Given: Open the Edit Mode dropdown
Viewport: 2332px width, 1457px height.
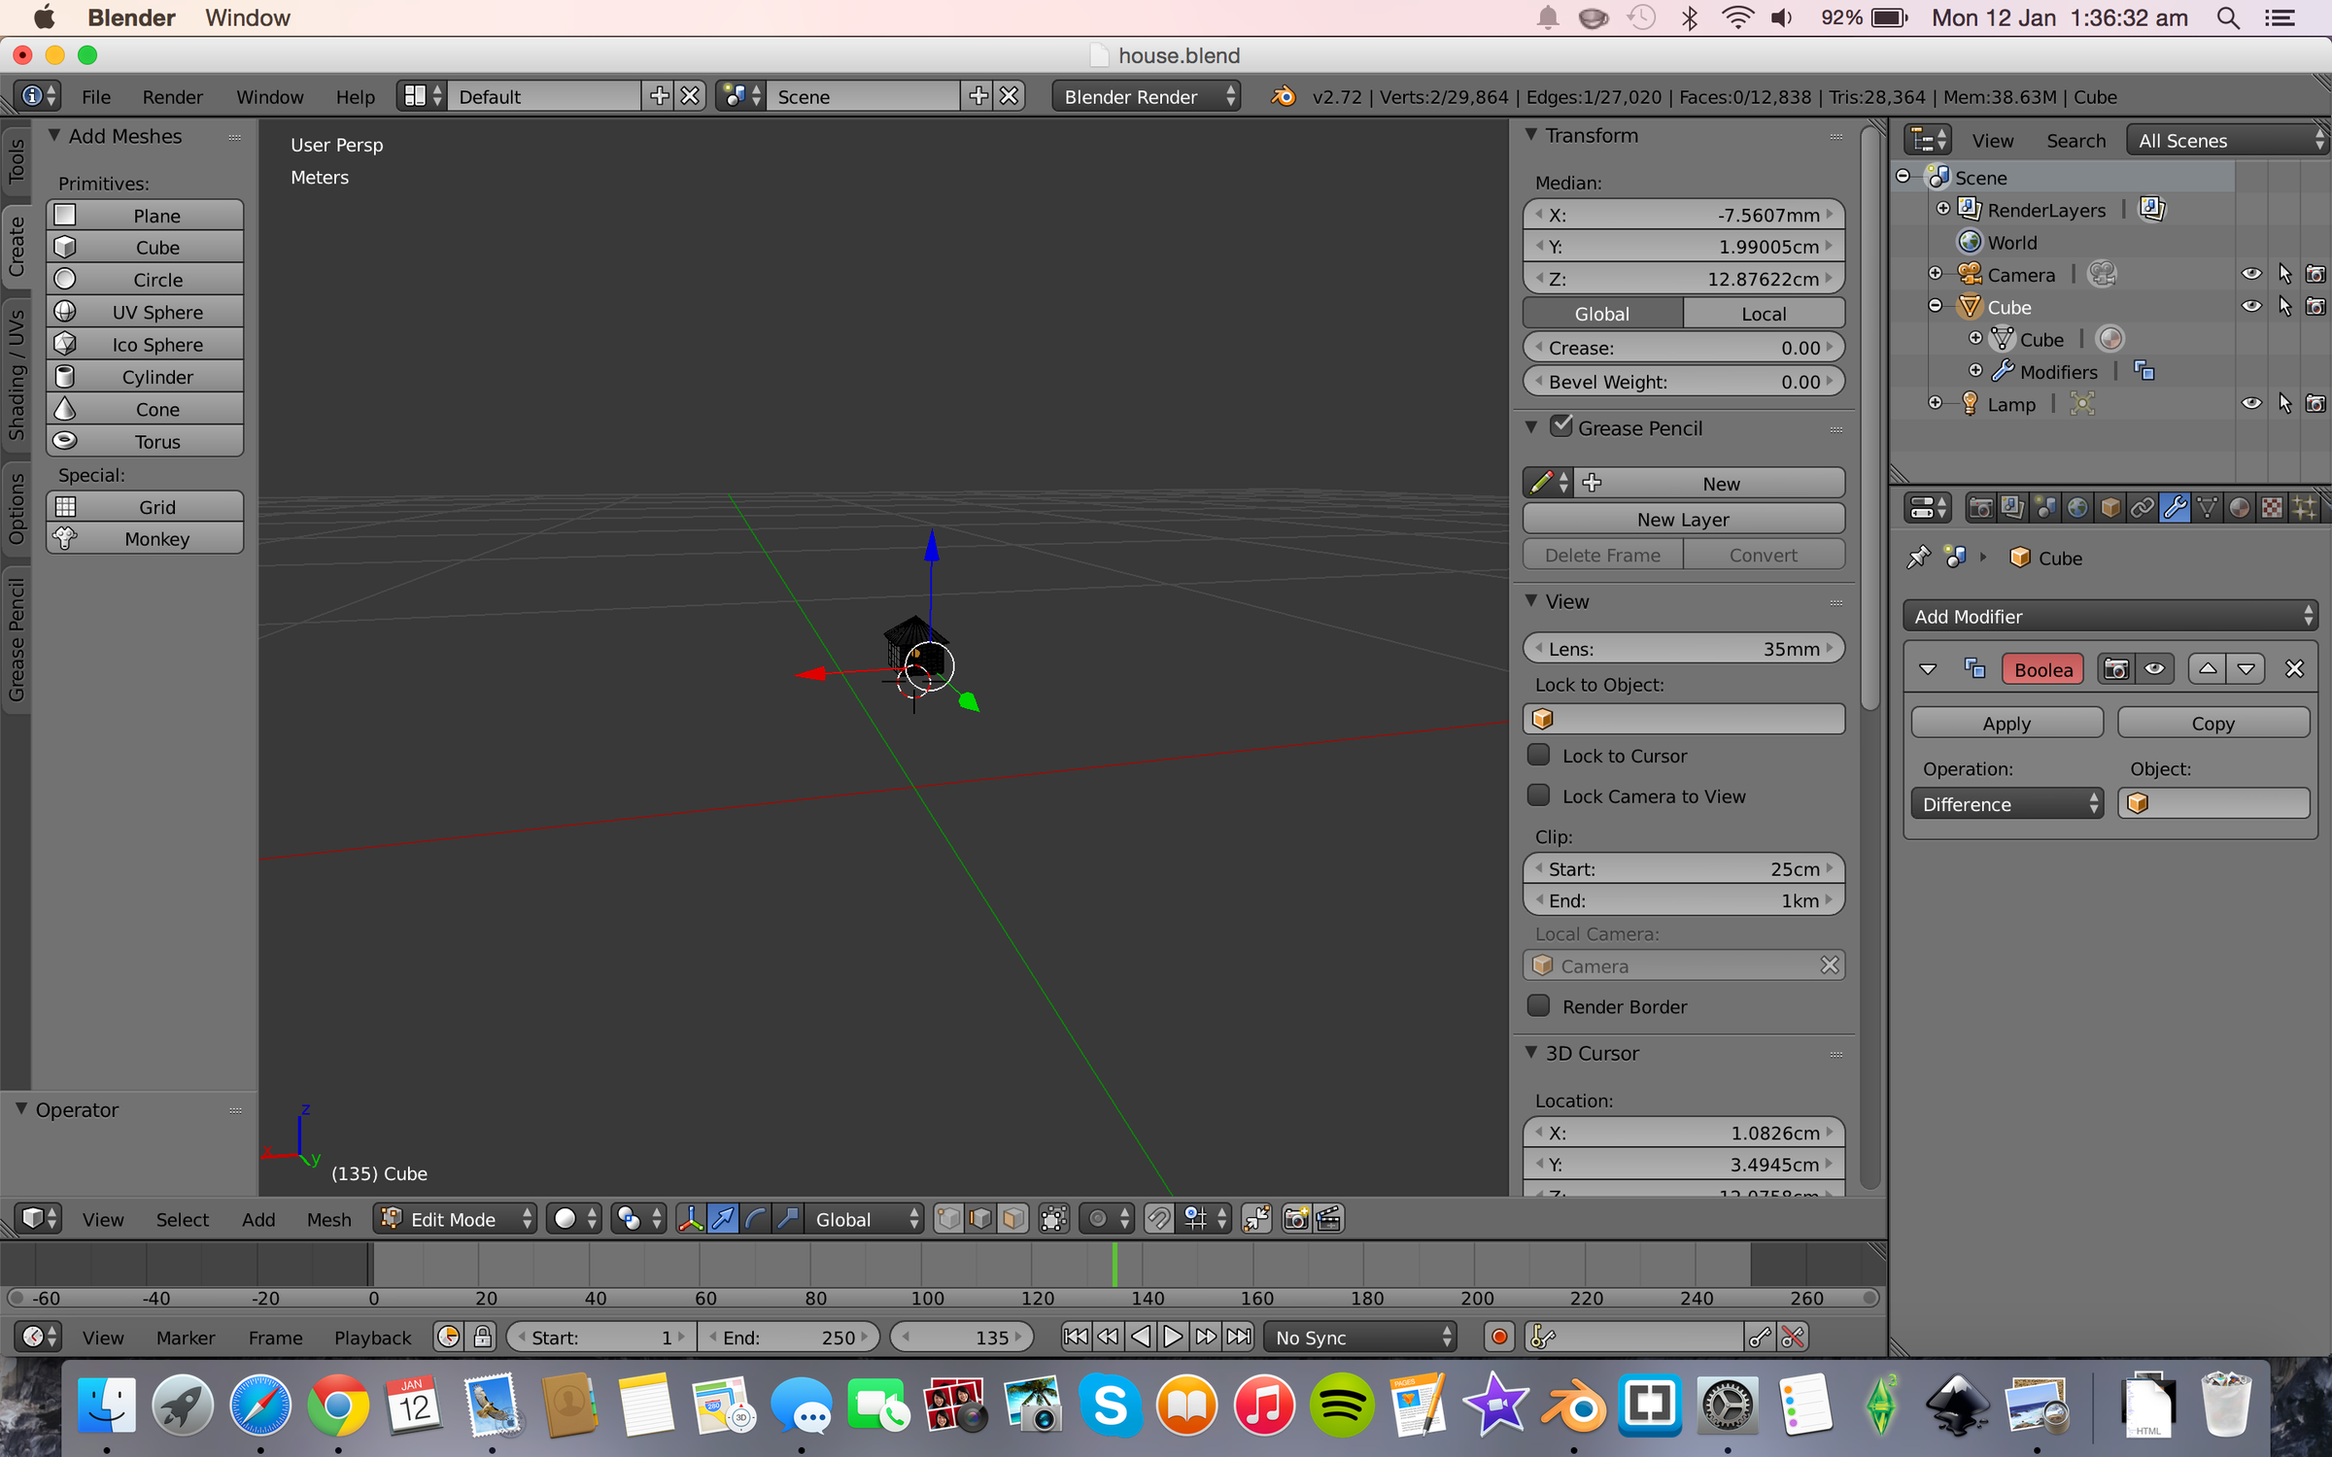Looking at the screenshot, I should (x=454, y=1218).
